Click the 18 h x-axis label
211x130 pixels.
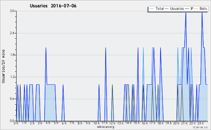pyautogui.click(x=160, y=123)
